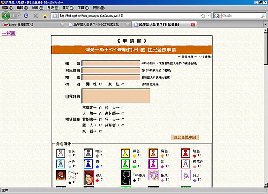The image size is (268, 194).
Task: Bookmark this page with the star icon
Action: pyautogui.click(x=203, y=16)
